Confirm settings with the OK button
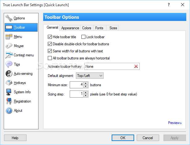The height and width of the screenshot is (145, 190). [123, 138]
